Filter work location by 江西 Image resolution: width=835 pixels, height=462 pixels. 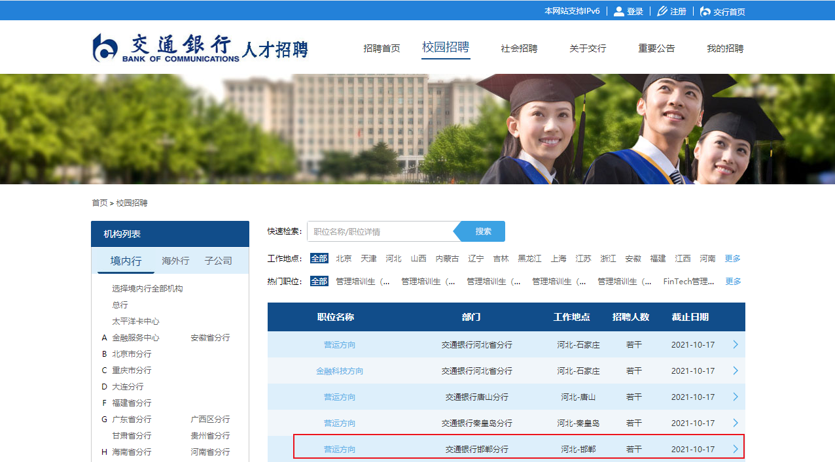683,259
